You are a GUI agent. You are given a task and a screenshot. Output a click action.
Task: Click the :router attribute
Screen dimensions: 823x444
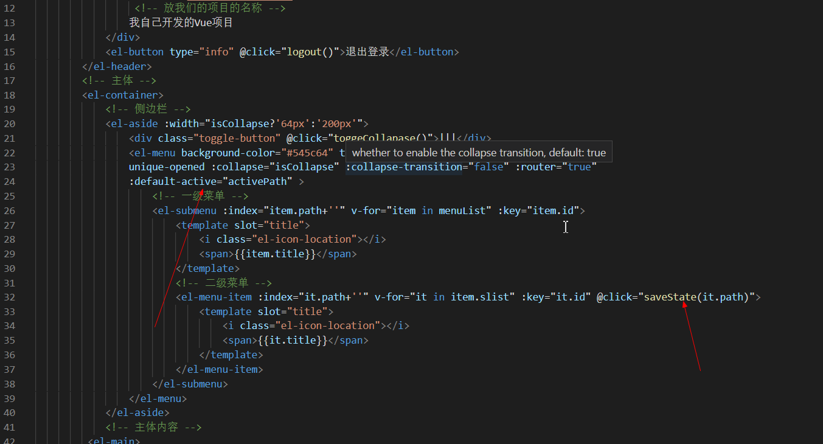(537, 167)
